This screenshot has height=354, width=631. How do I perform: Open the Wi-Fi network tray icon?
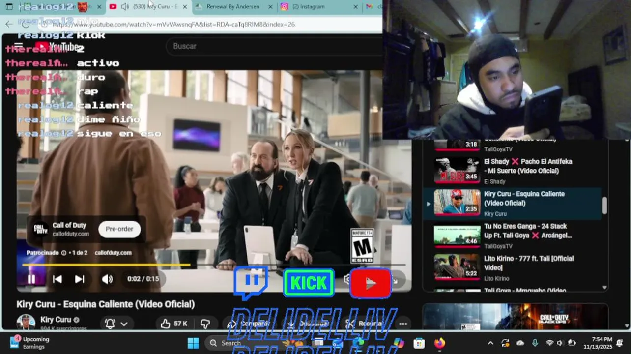click(x=549, y=343)
